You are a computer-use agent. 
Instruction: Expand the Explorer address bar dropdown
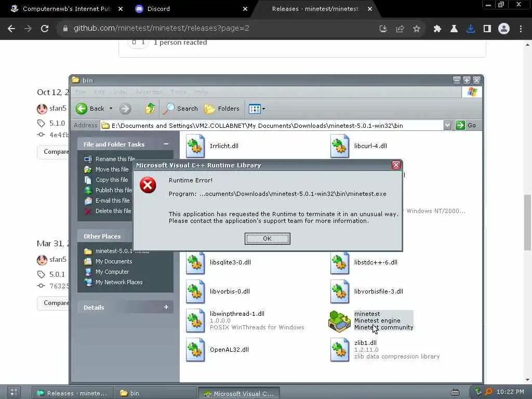pos(447,125)
